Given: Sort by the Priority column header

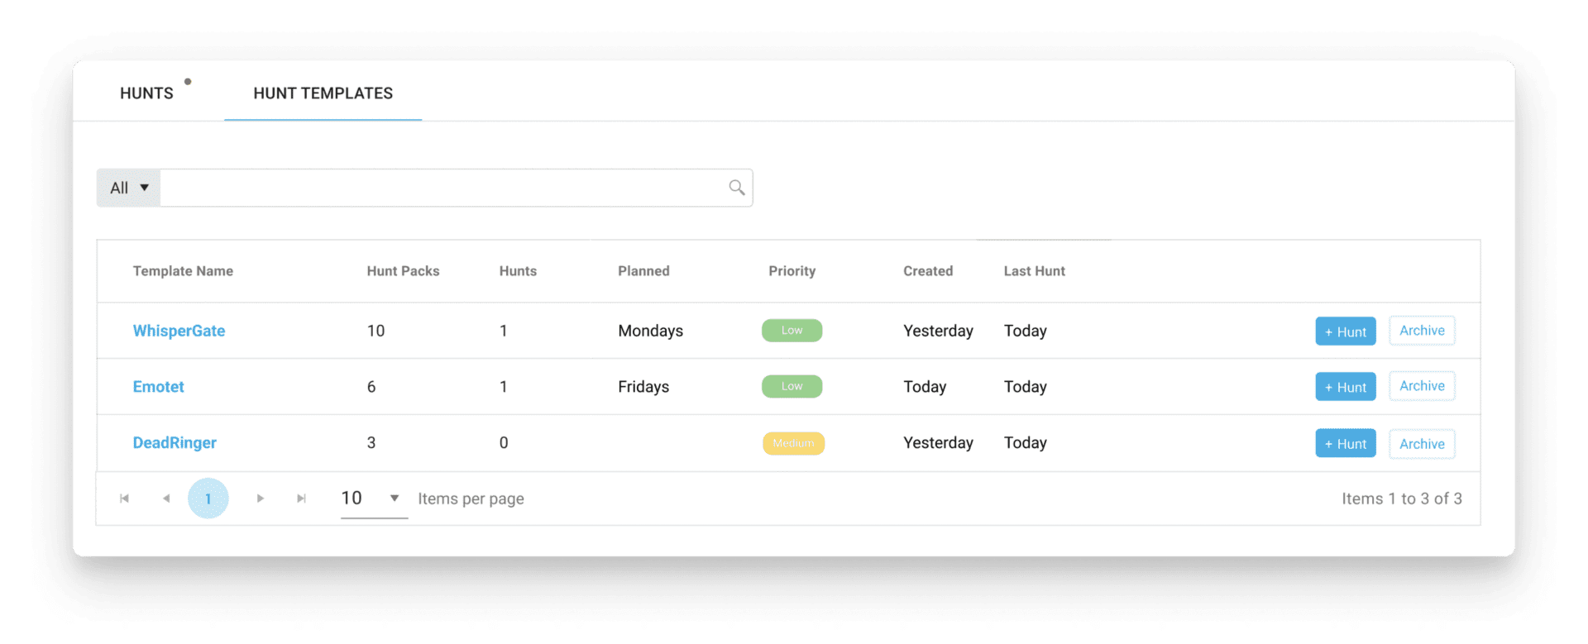Looking at the screenshot, I should (792, 271).
